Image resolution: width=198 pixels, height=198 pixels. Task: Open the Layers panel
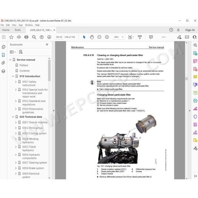(3, 71)
